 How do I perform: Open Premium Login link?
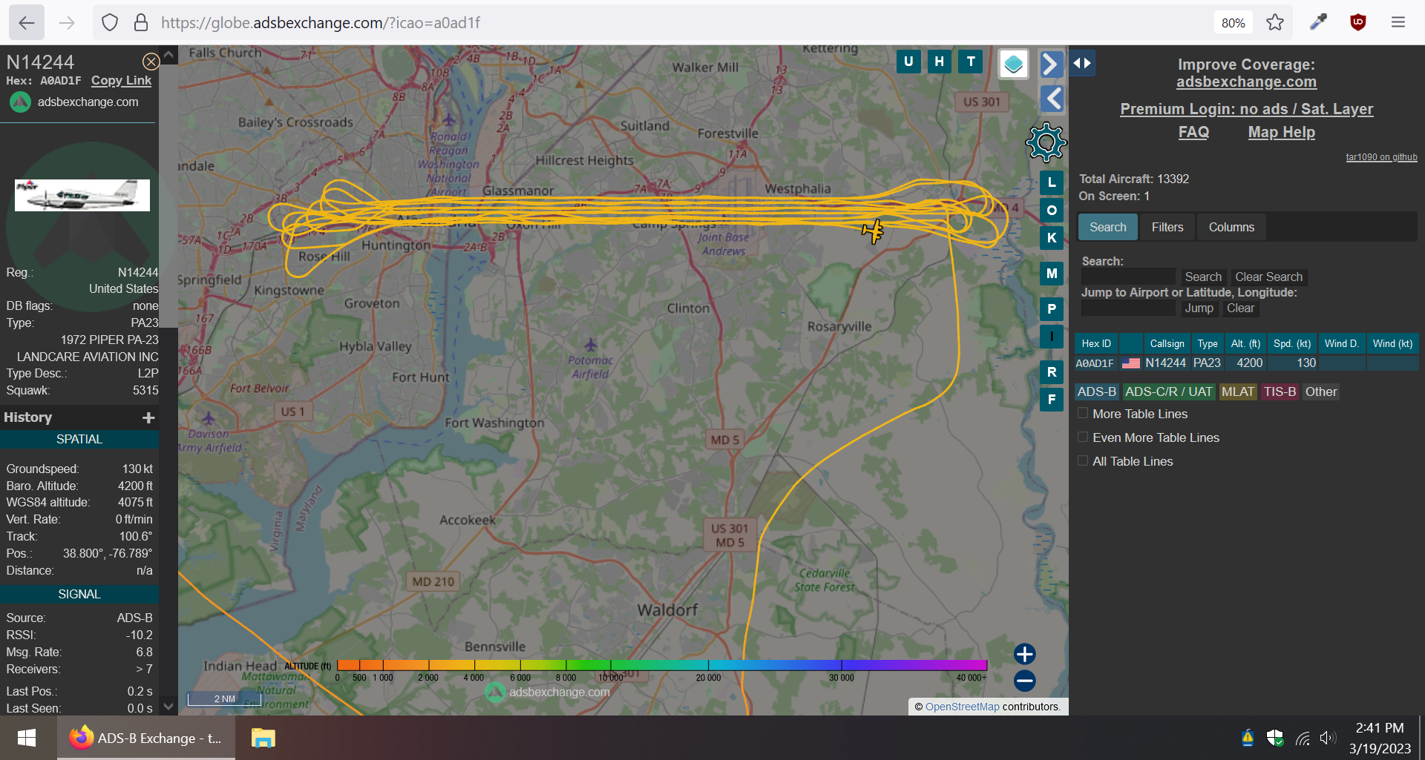(x=1246, y=109)
